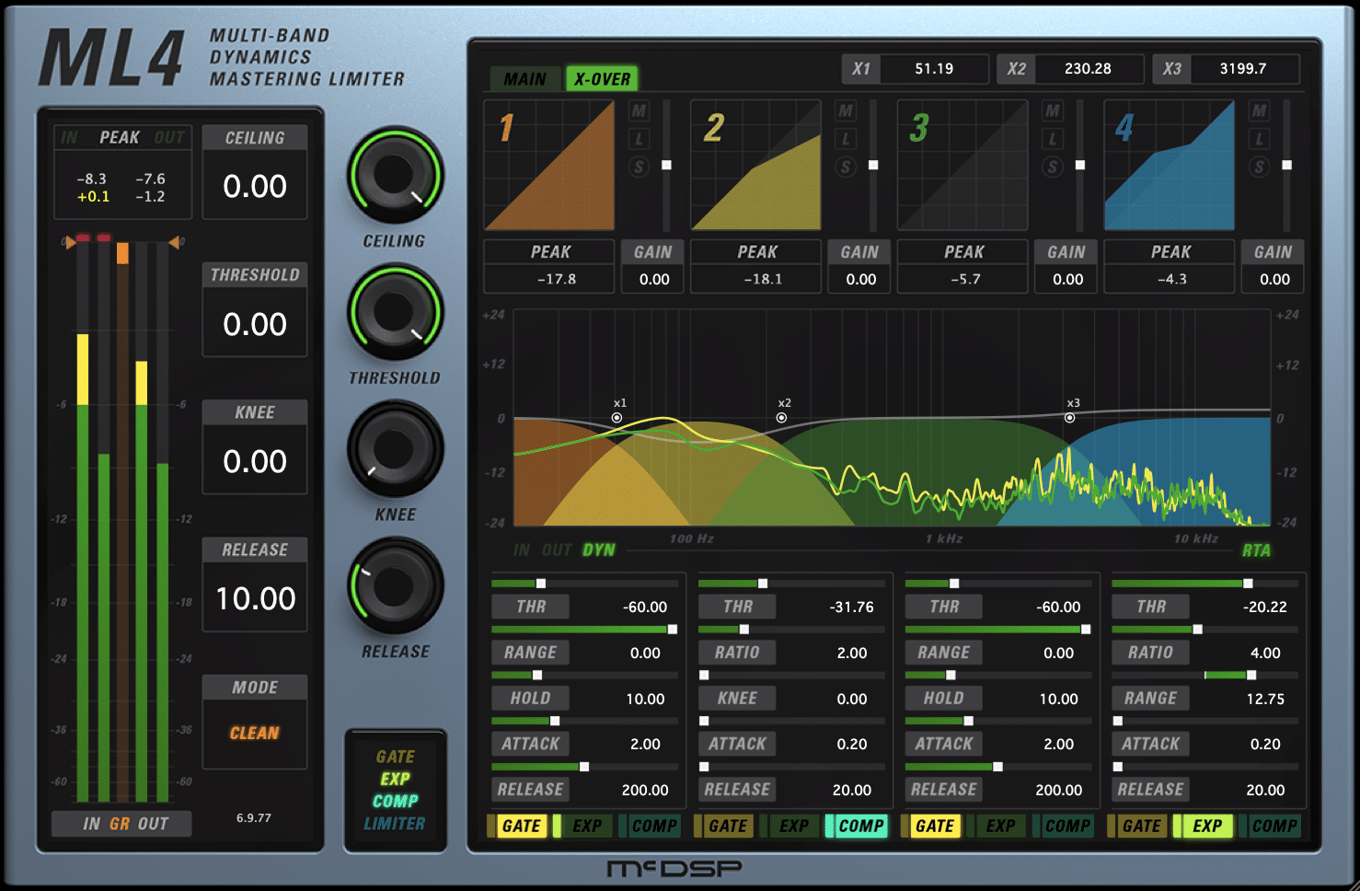The width and height of the screenshot is (1360, 891).
Task: Open the CLEAN mode selector
Action: pyautogui.click(x=254, y=734)
